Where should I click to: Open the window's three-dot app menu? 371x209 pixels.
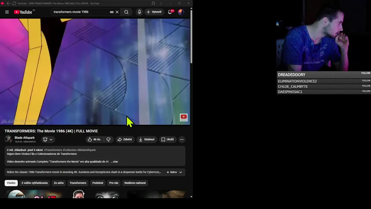(161, 3)
